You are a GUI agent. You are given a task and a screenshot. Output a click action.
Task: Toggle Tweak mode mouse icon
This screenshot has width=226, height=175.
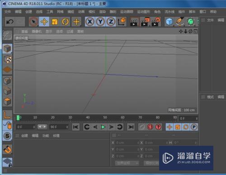pos(7,125)
